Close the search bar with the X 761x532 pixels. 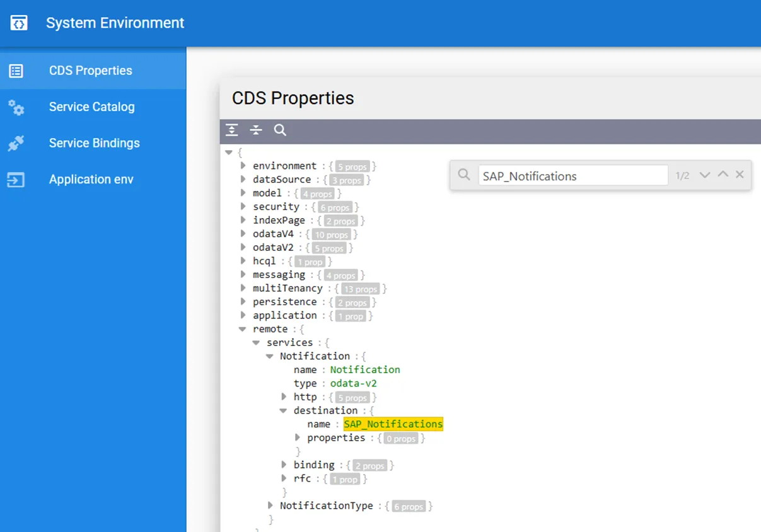(740, 175)
